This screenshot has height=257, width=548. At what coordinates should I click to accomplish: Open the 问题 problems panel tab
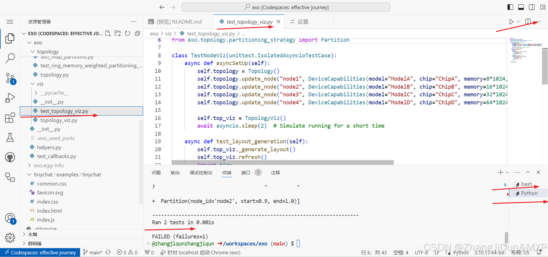[x=156, y=173]
